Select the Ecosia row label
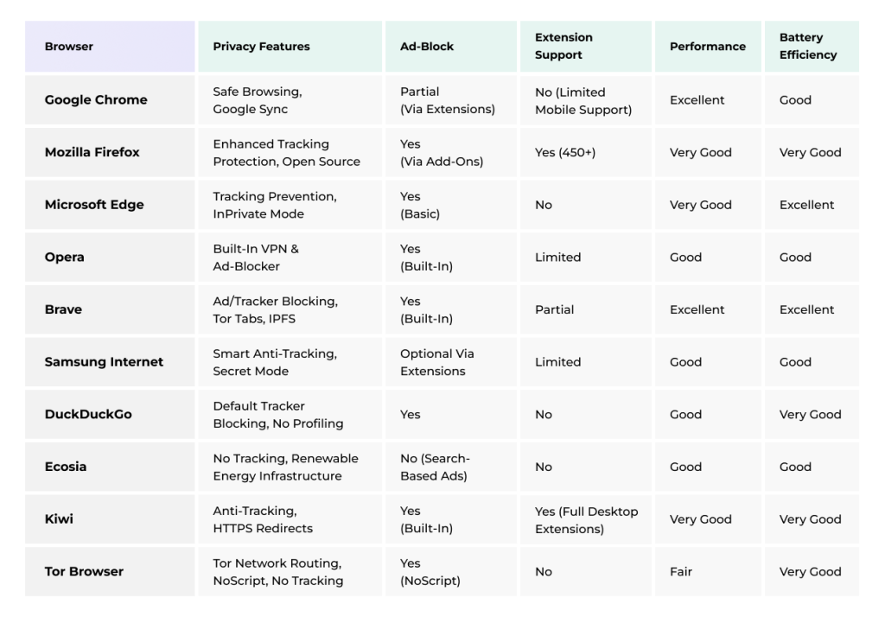885x617 pixels. click(x=66, y=467)
